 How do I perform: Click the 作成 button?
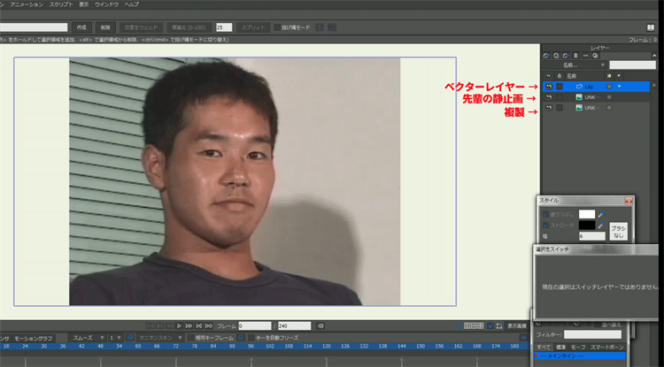81,27
